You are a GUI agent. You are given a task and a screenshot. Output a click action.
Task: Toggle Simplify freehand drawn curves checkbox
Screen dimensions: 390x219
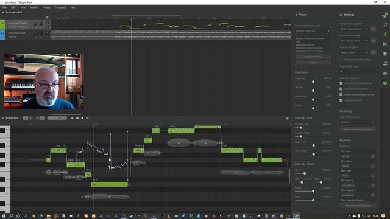pos(341,95)
